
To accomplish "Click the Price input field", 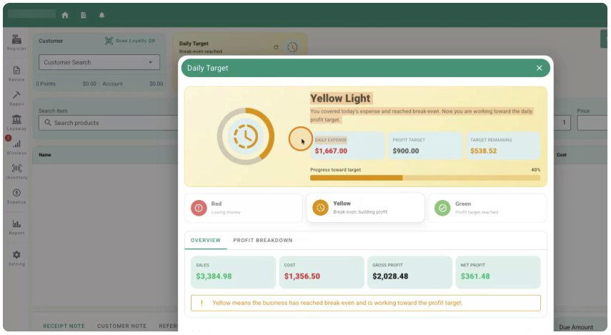I will pos(592,123).
